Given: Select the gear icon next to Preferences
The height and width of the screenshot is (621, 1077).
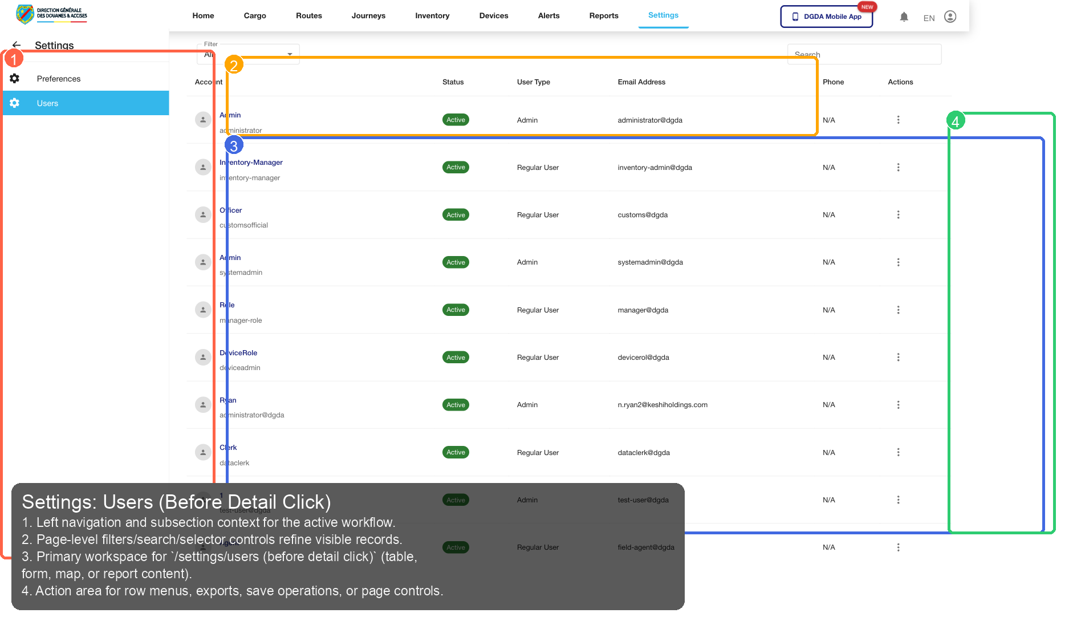Looking at the screenshot, I should 14,79.
